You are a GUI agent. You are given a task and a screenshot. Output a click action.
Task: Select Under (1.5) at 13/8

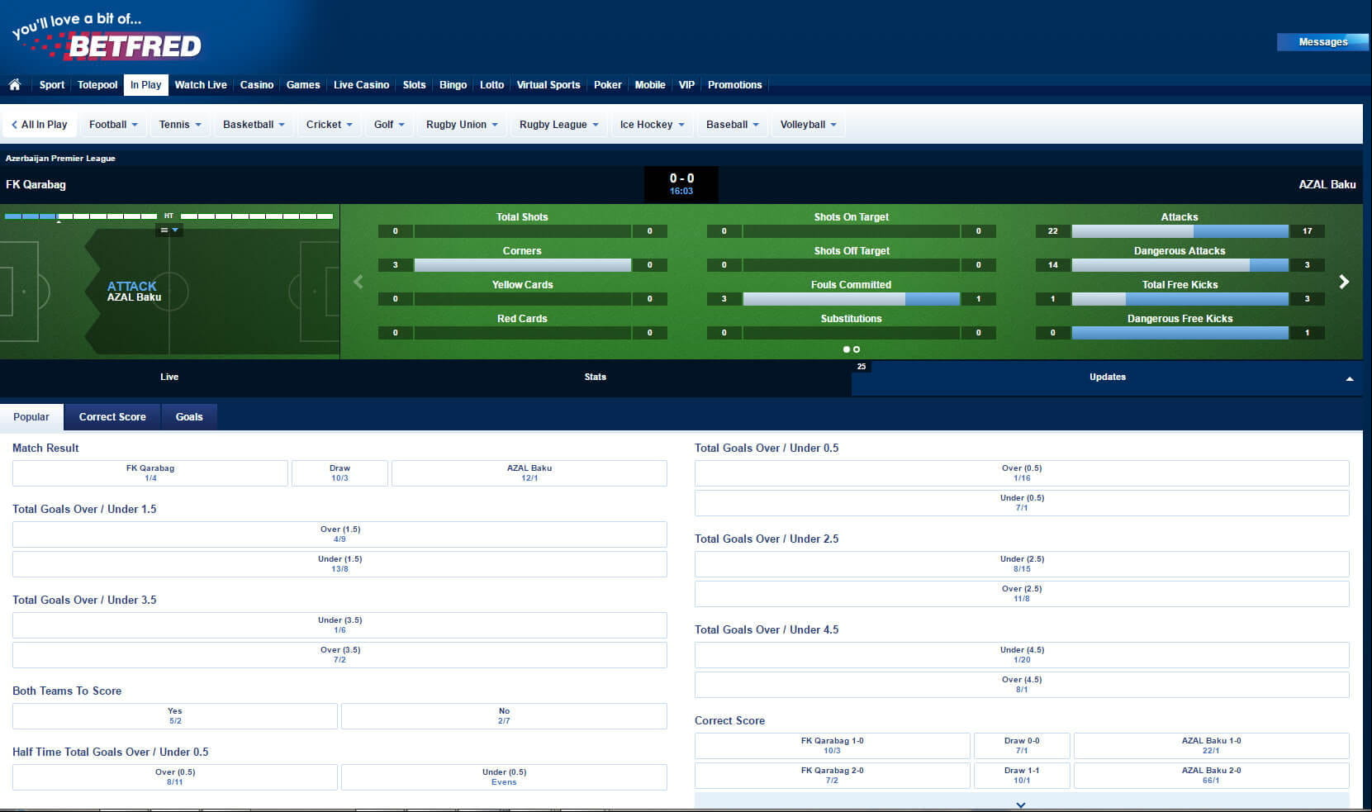(339, 564)
